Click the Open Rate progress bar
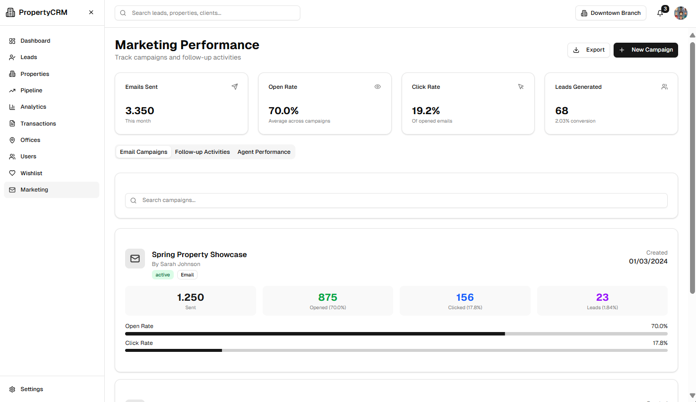The height and width of the screenshot is (402, 696). (396, 334)
